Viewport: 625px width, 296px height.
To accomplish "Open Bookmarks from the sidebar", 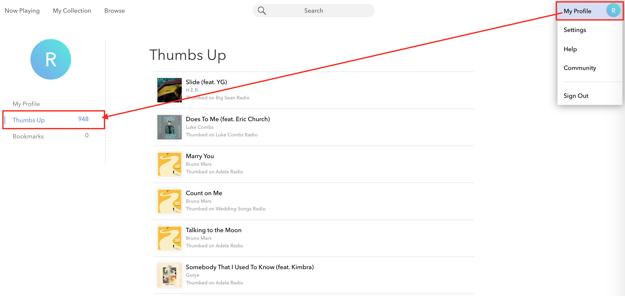I will click(28, 136).
